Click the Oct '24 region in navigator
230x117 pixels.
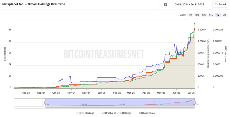84,104
